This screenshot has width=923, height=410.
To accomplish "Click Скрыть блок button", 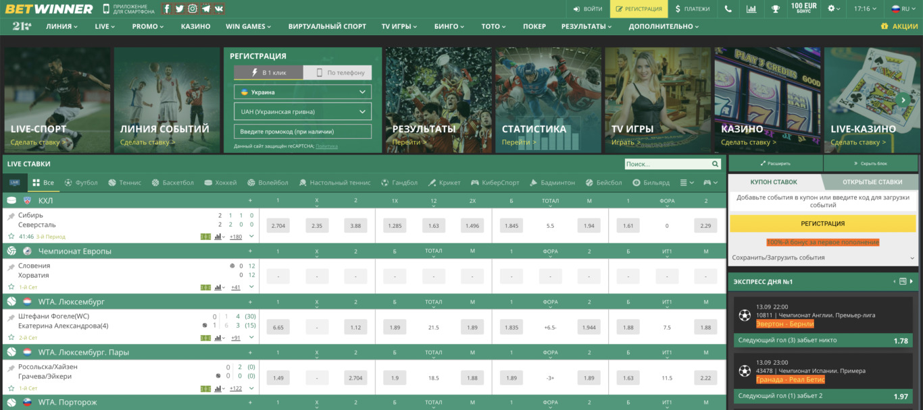I will pyautogui.click(x=871, y=163).
